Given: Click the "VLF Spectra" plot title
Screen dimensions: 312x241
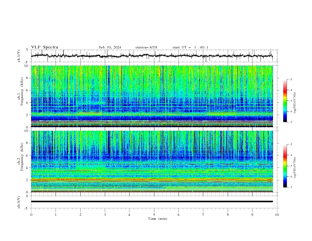Looking at the screenshot, I should [45, 47].
